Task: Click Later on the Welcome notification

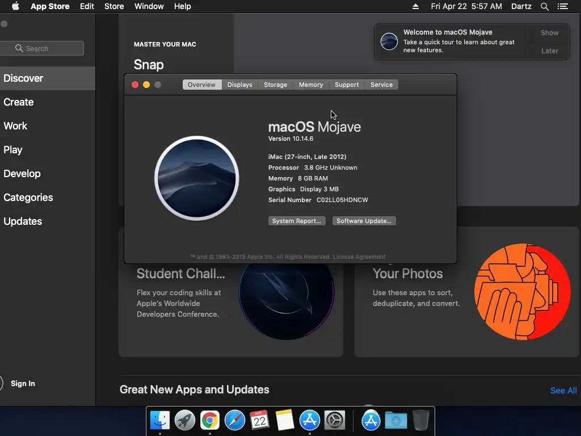Action: click(549, 51)
